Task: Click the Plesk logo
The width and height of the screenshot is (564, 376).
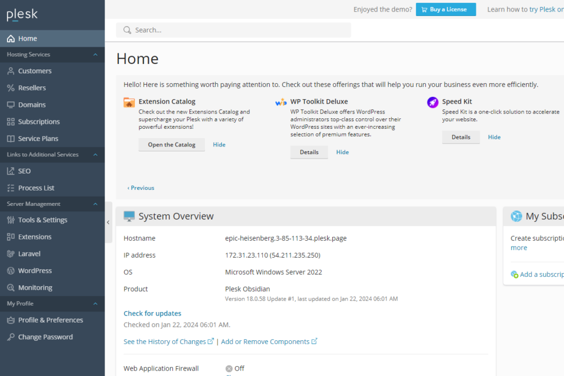Action: point(22,14)
